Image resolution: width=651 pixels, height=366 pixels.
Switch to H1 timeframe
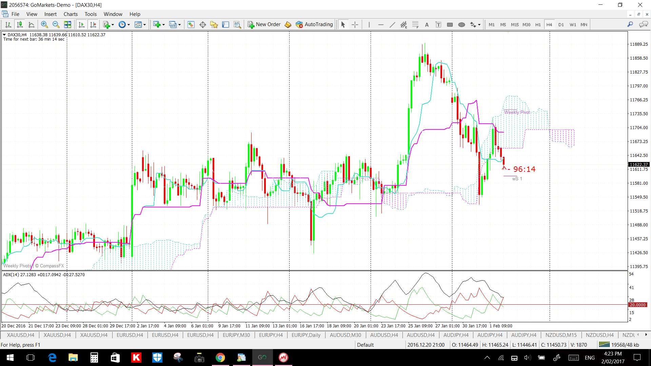tap(538, 24)
